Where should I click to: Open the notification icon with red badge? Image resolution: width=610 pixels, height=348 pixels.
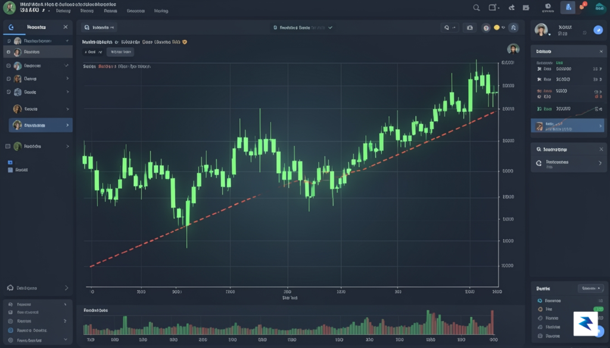pyautogui.click(x=583, y=6)
